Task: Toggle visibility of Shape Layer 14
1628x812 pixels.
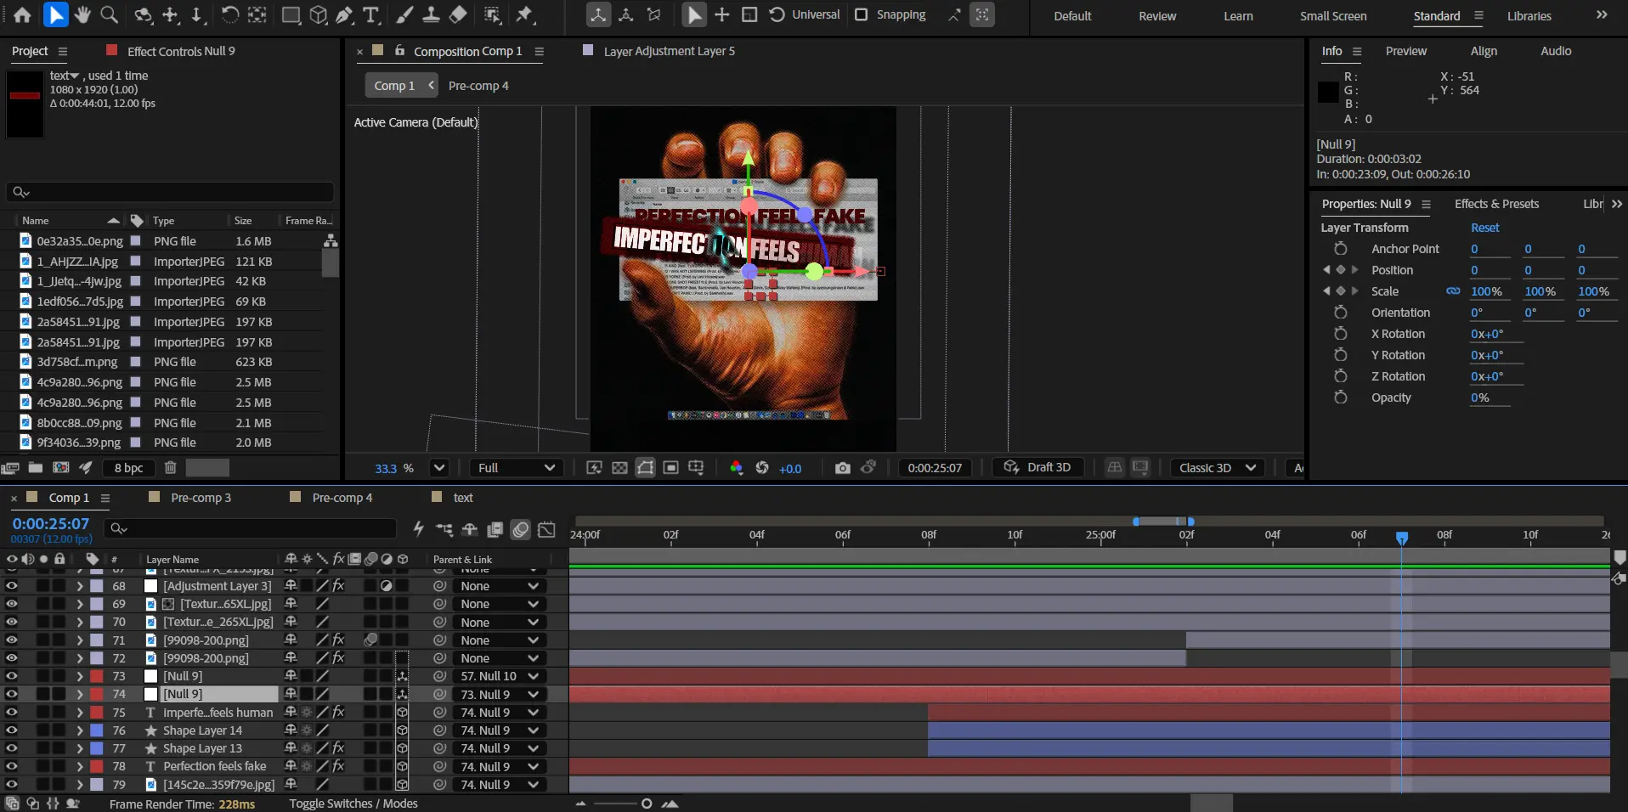Action: (12, 730)
